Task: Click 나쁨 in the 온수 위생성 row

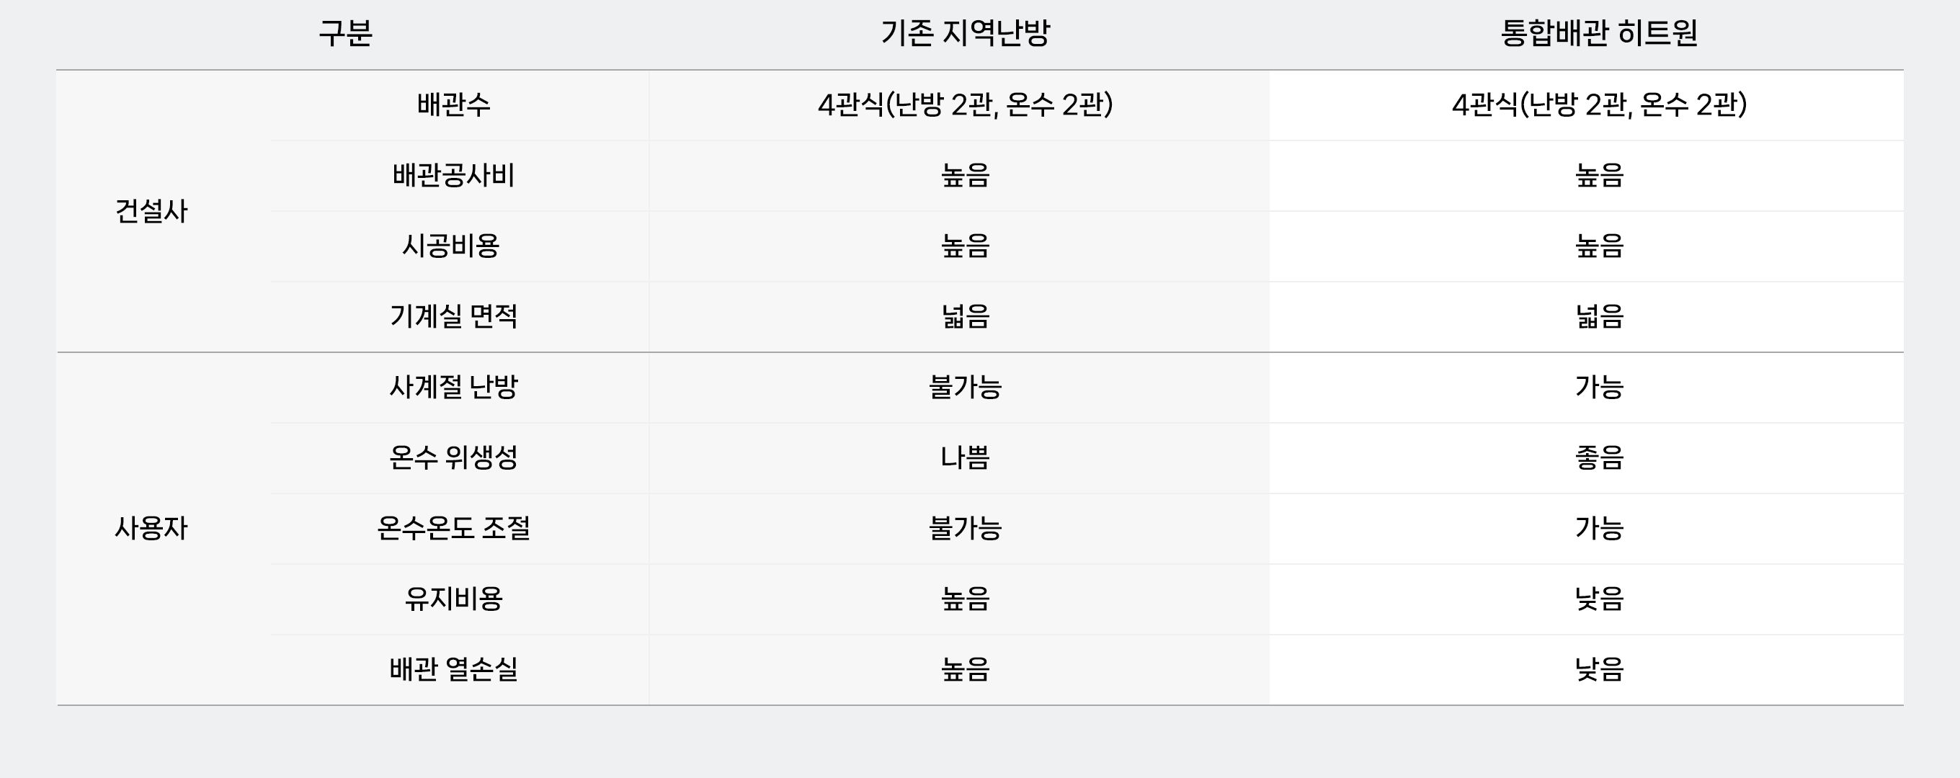Action: [965, 458]
